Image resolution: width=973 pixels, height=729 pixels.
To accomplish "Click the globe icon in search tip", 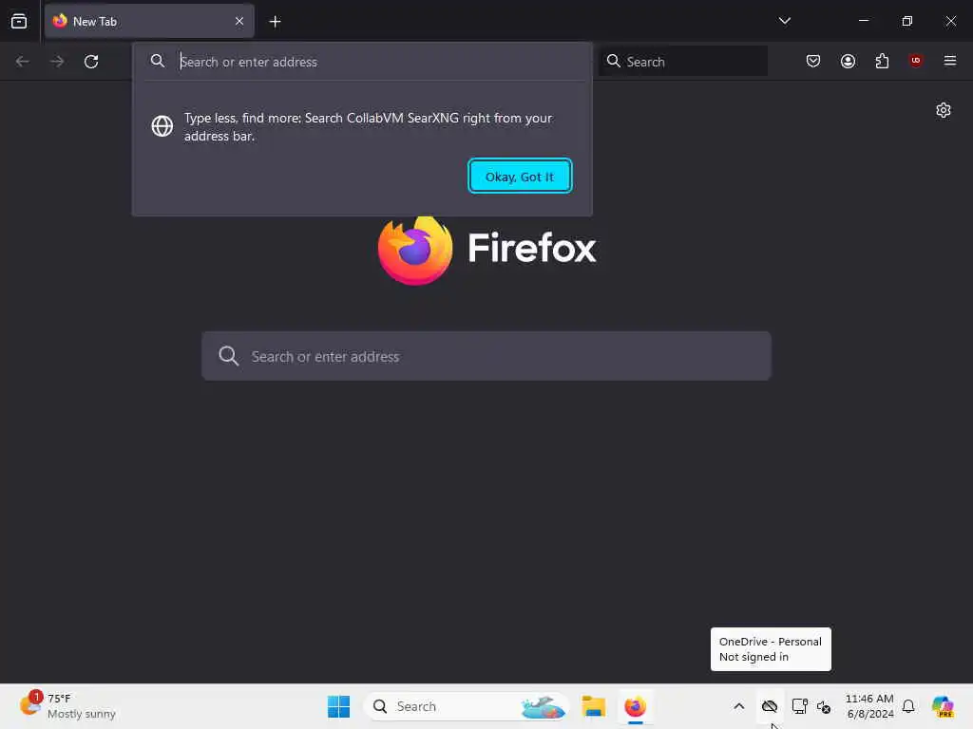I will [x=162, y=126].
